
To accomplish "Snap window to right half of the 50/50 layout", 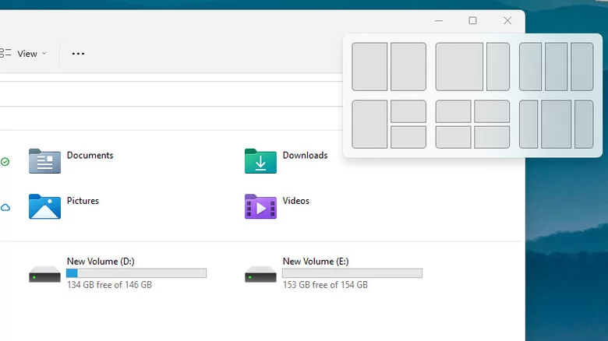I will pyautogui.click(x=408, y=67).
